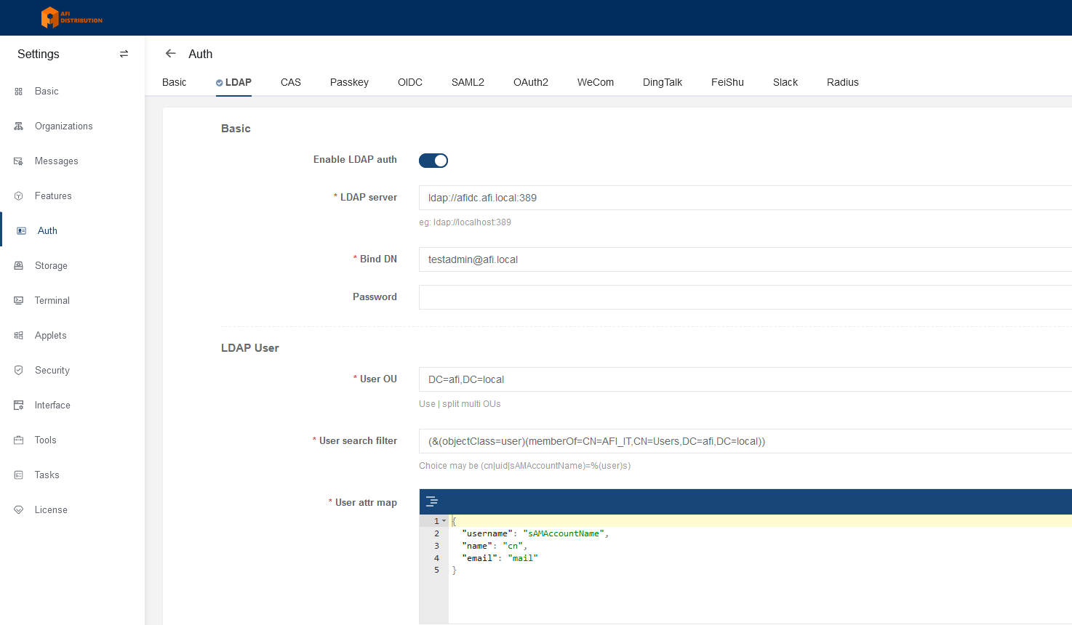
Task: Click the Messages icon in sidebar
Action: pos(19,161)
